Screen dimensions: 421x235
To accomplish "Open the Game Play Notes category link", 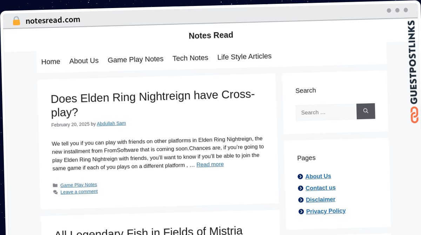I will click(x=79, y=185).
